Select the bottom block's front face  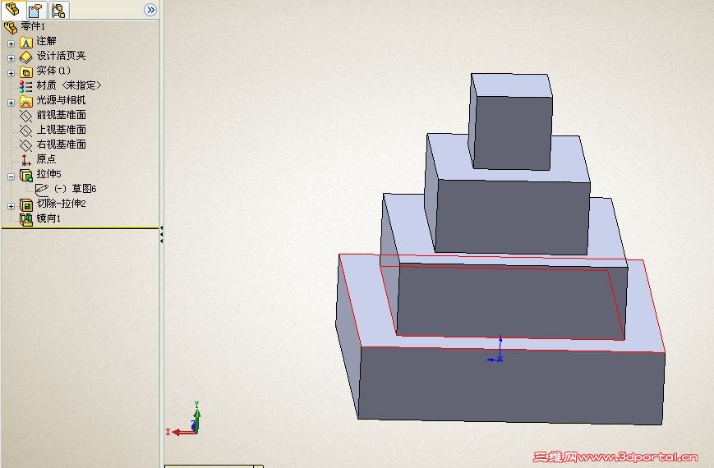click(x=510, y=385)
